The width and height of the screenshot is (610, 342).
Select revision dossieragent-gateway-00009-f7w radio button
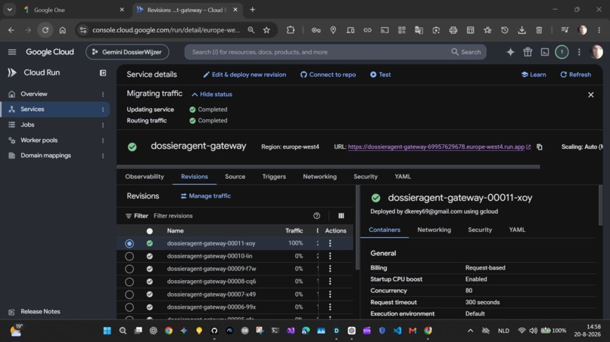pyautogui.click(x=129, y=269)
